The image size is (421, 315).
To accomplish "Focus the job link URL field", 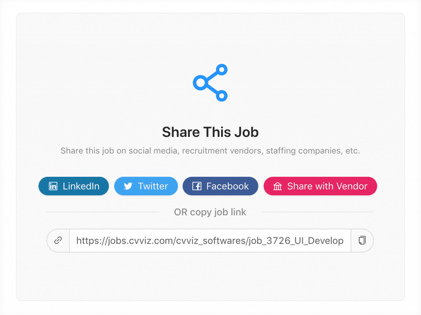I will tap(210, 240).
